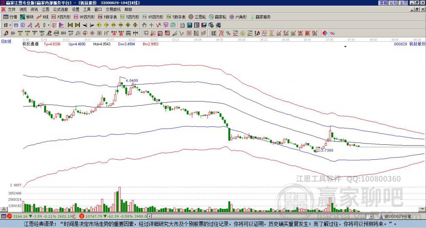
Task: Click the 6.0400 peak price label
Action: (132, 80)
